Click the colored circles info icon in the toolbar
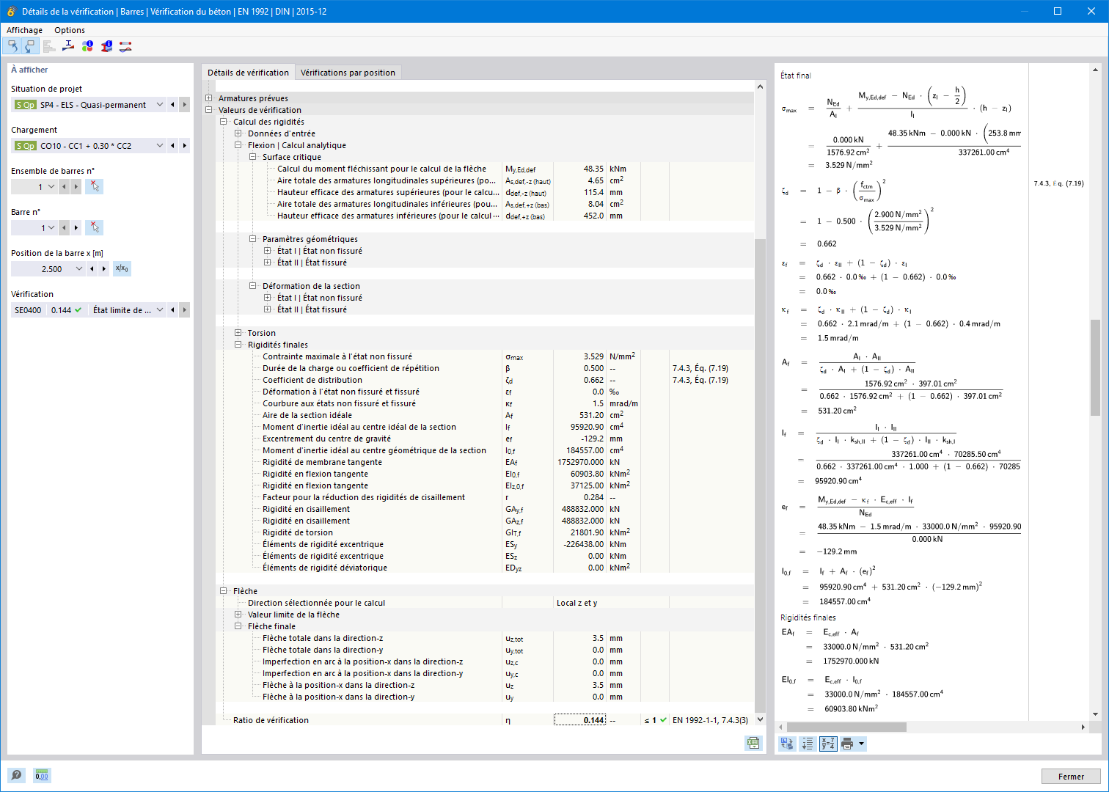Image resolution: width=1109 pixels, height=792 pixels. 87,46
